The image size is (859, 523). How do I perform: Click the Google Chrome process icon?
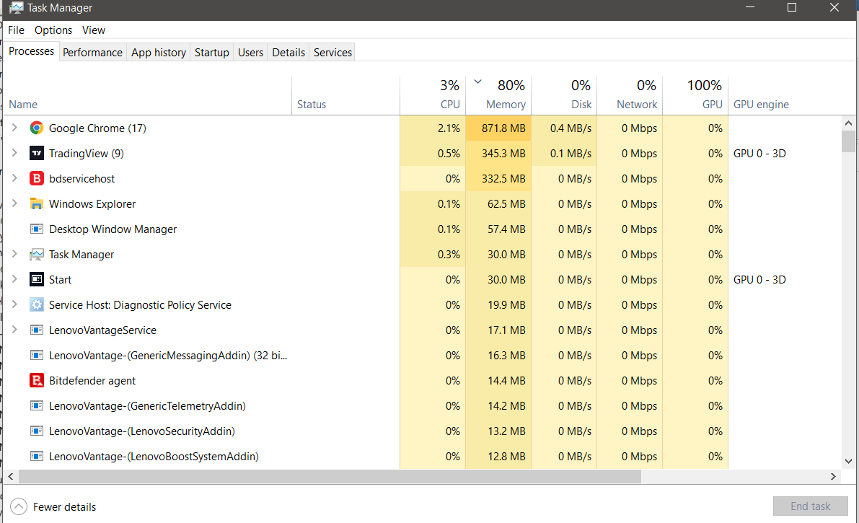point(37,128)
